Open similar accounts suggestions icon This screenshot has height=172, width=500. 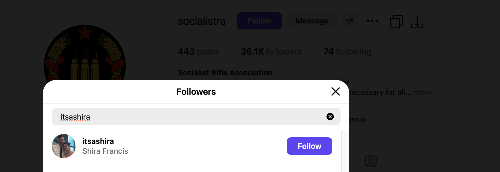pyautogui.click(x=350, y=21)
